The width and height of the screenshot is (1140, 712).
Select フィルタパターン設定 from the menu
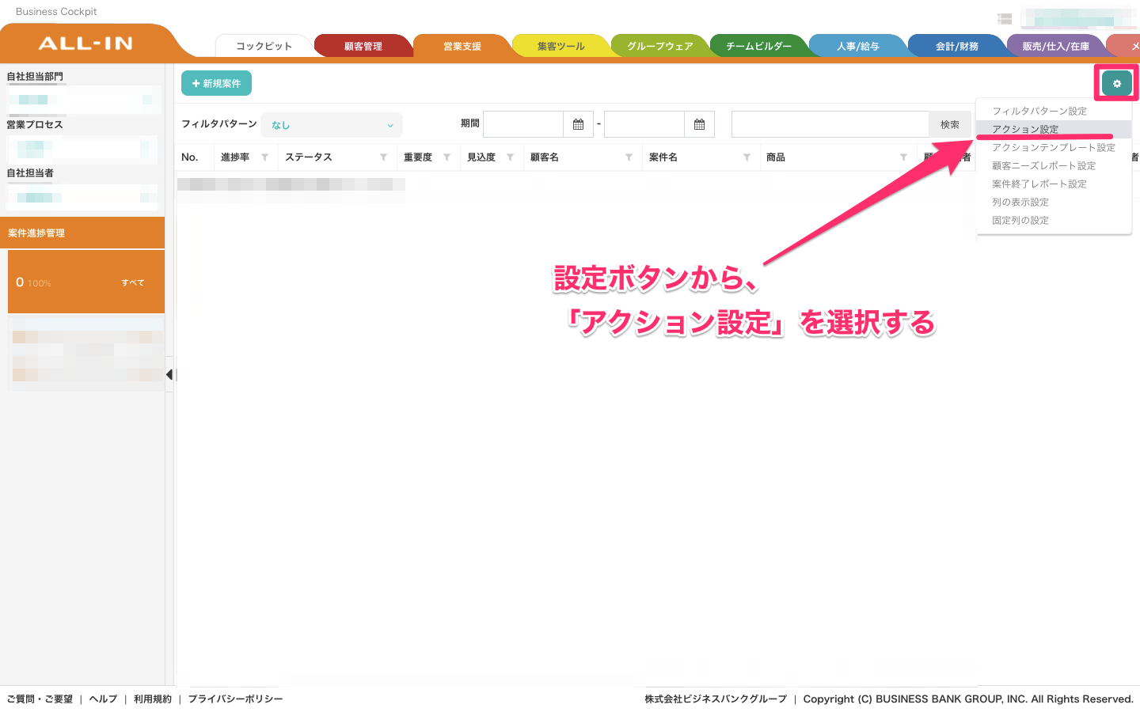(x=1054, y=111)
